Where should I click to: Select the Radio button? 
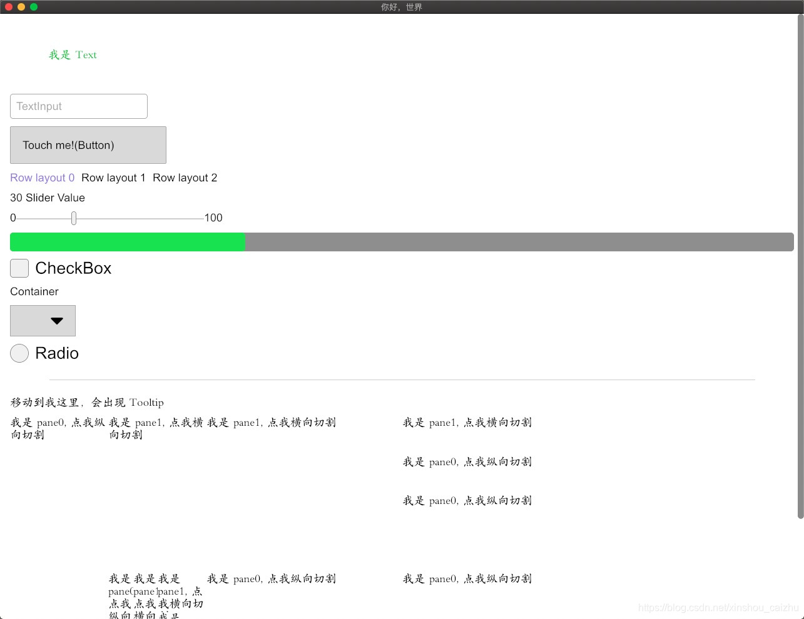click(x=19, y=353)
